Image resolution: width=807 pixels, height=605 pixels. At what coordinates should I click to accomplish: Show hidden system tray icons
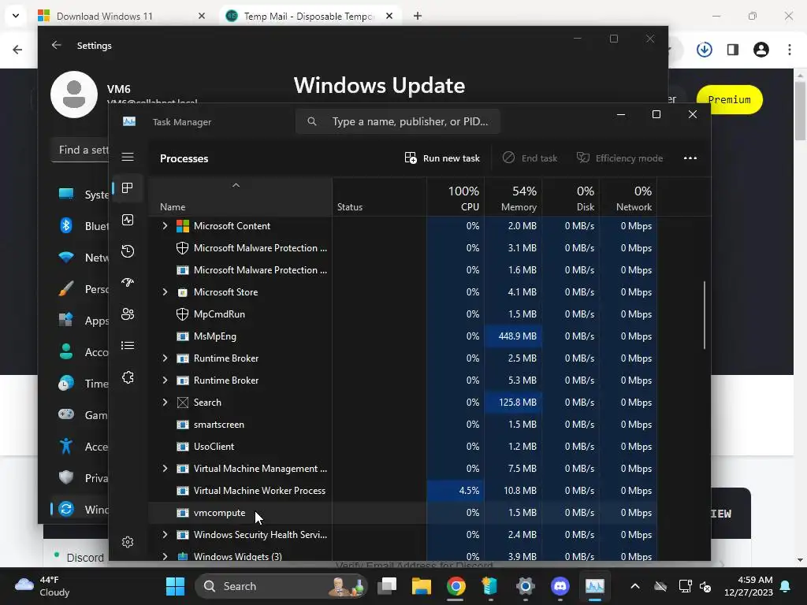coord(635,586)
